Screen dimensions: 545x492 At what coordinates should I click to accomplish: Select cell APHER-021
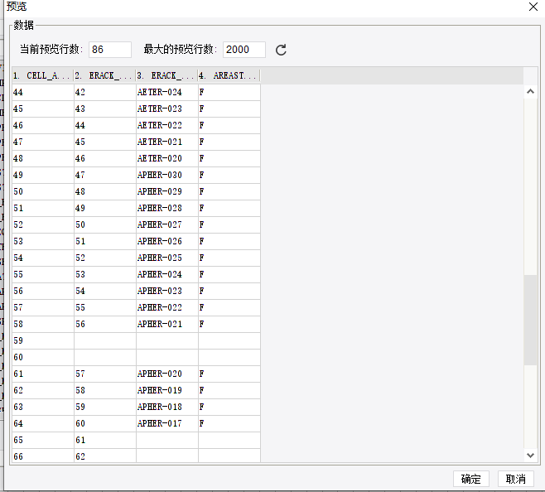point(166,324)
